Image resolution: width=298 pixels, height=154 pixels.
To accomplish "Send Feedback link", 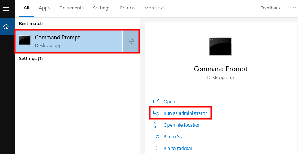I will click(271, 8).
